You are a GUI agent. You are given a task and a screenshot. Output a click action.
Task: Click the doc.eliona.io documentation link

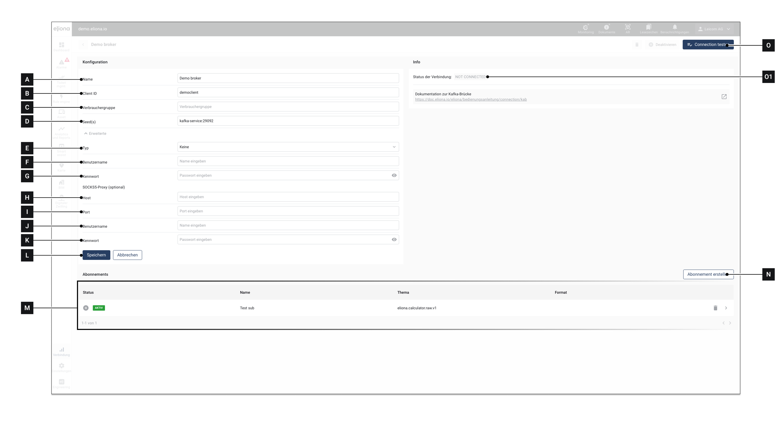pos(471,100)
